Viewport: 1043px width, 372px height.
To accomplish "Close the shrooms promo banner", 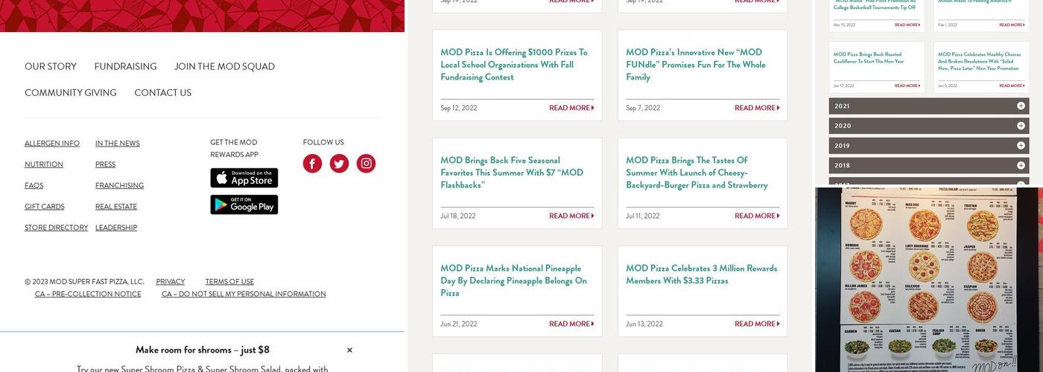I will point(349,350).
